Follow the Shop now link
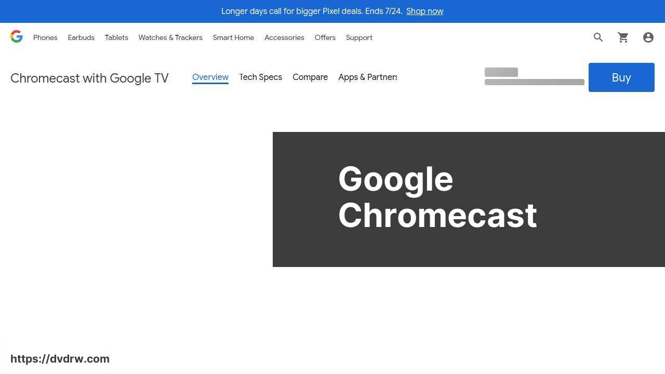 coord(425,11)
